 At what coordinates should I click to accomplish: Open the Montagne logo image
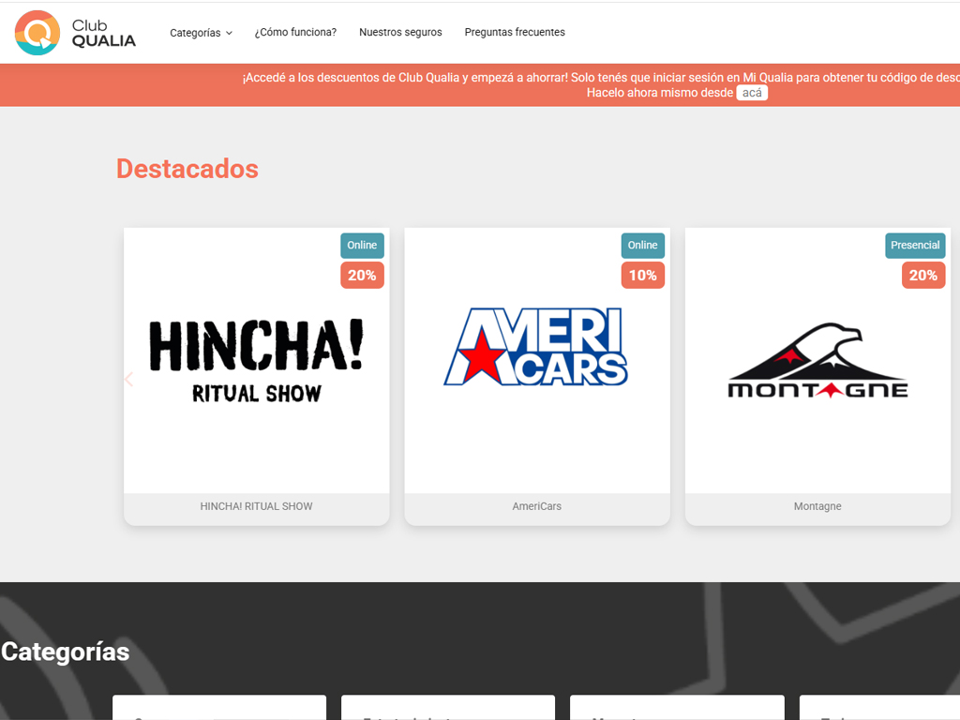coord(817,361)
